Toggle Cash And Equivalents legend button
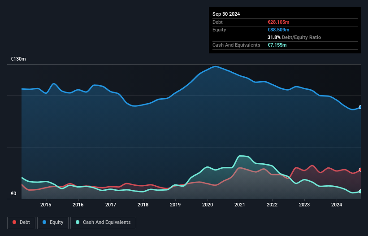Viewport: 368px width, 236px height. point(103,223)
